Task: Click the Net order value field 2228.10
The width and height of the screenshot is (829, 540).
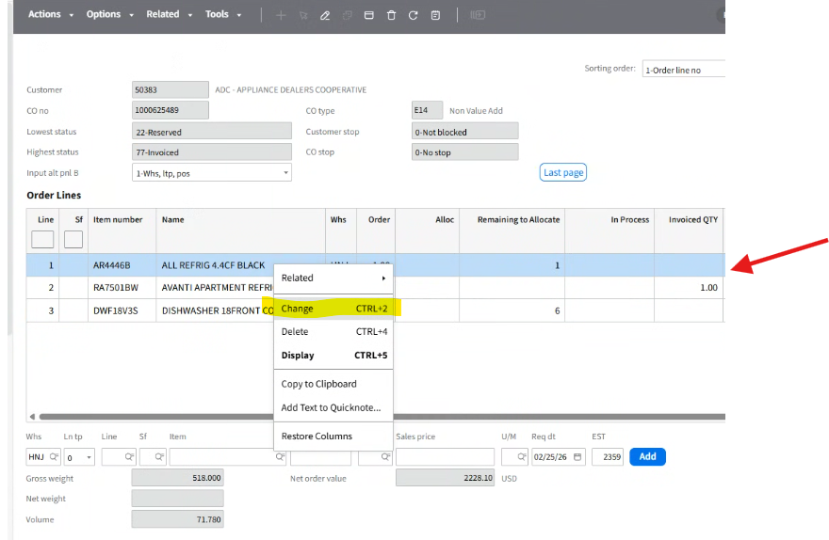Action: [x=445, y=478]
